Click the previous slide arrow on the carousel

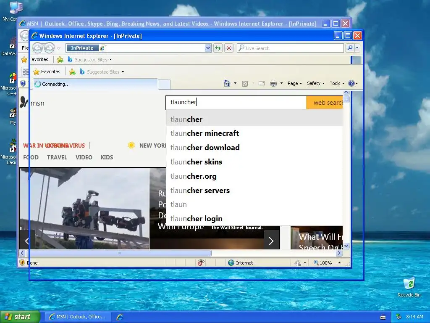pyautogui.click(x=27, y=241)
